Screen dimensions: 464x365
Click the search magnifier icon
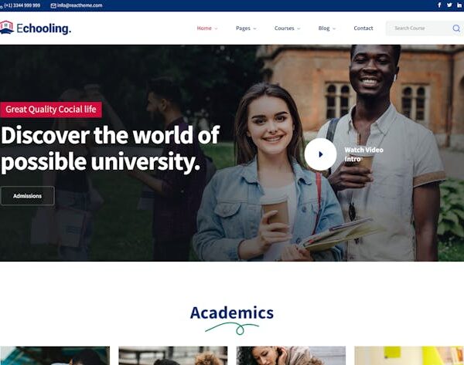pyautogui.click(x=456, y=29)
